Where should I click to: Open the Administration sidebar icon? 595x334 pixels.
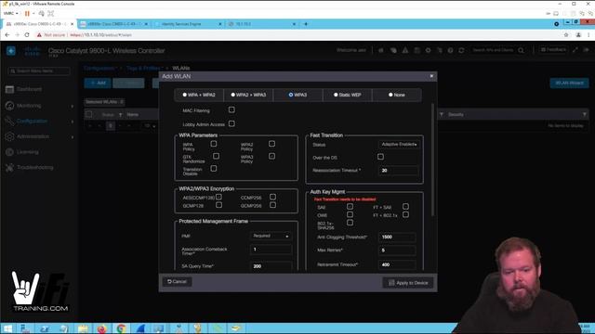(x=9, y=136)
